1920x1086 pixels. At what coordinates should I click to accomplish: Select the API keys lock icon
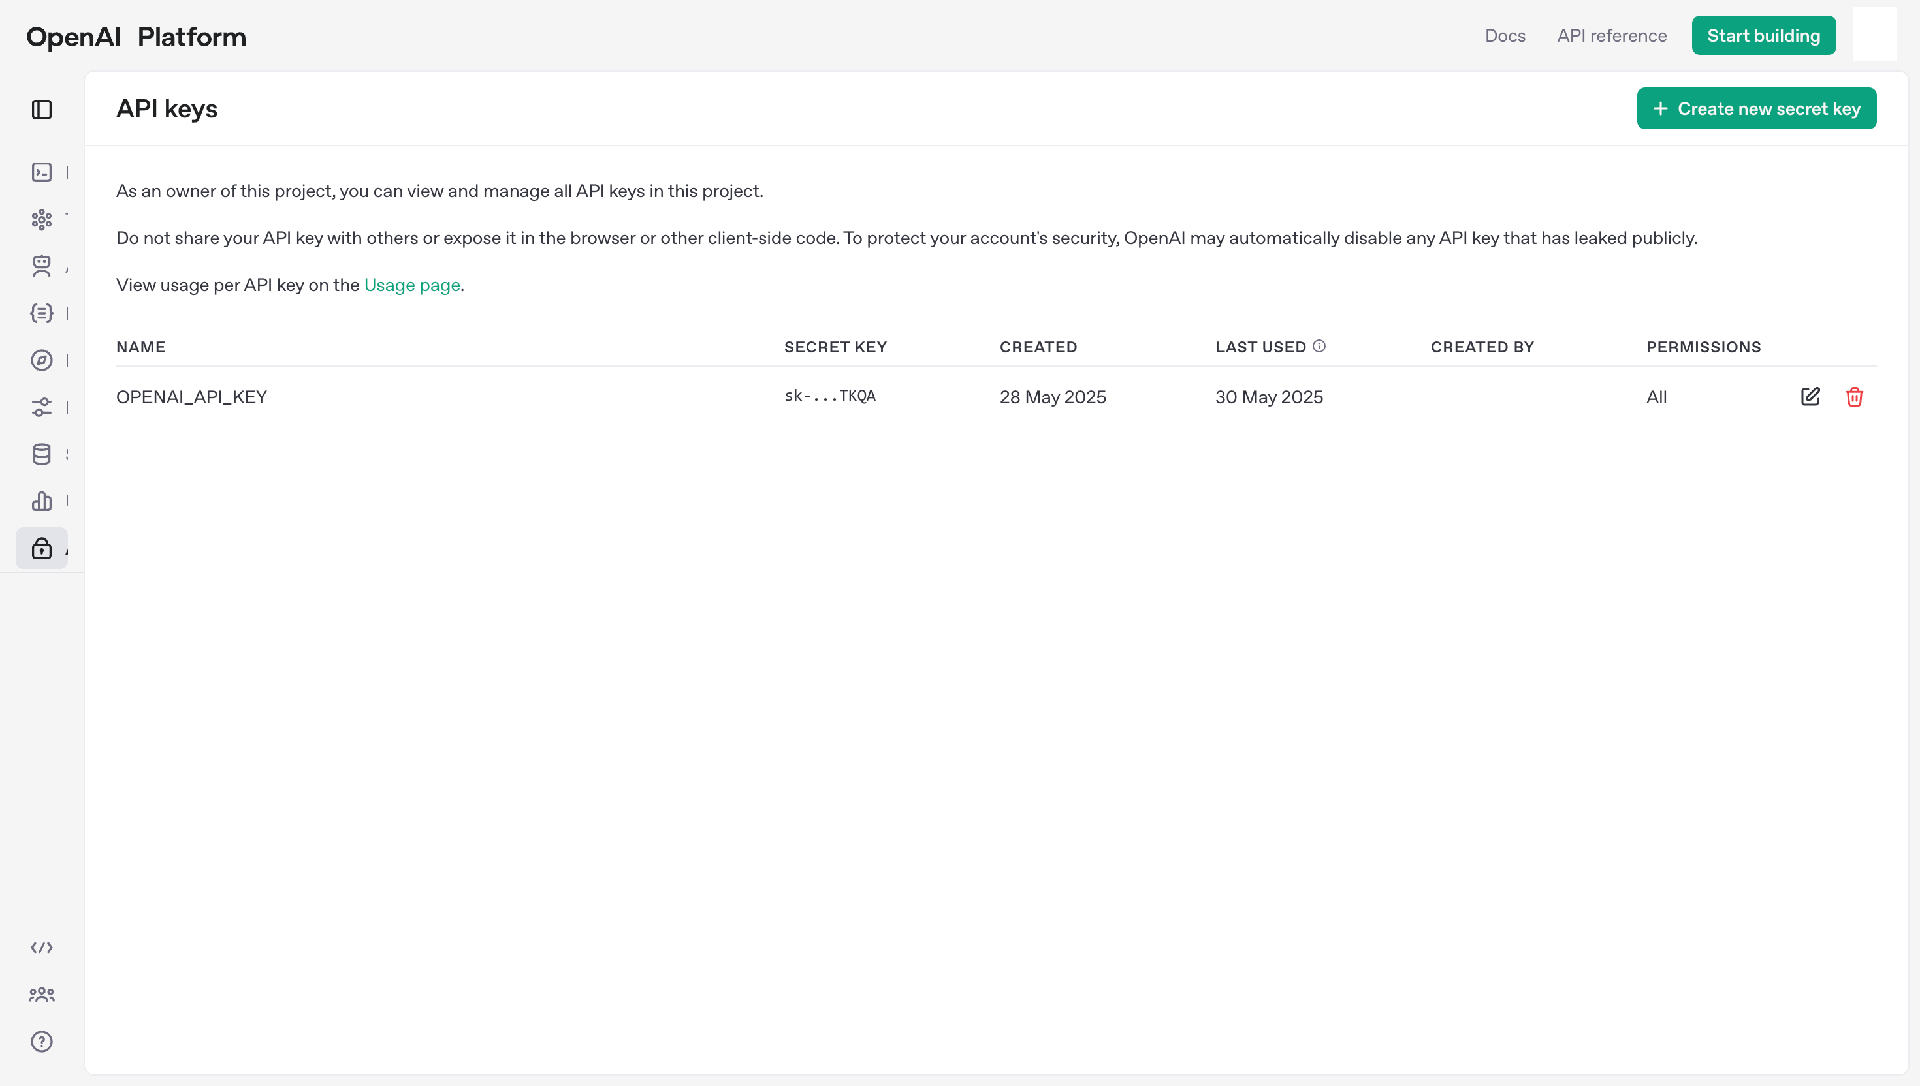[42, 548]
